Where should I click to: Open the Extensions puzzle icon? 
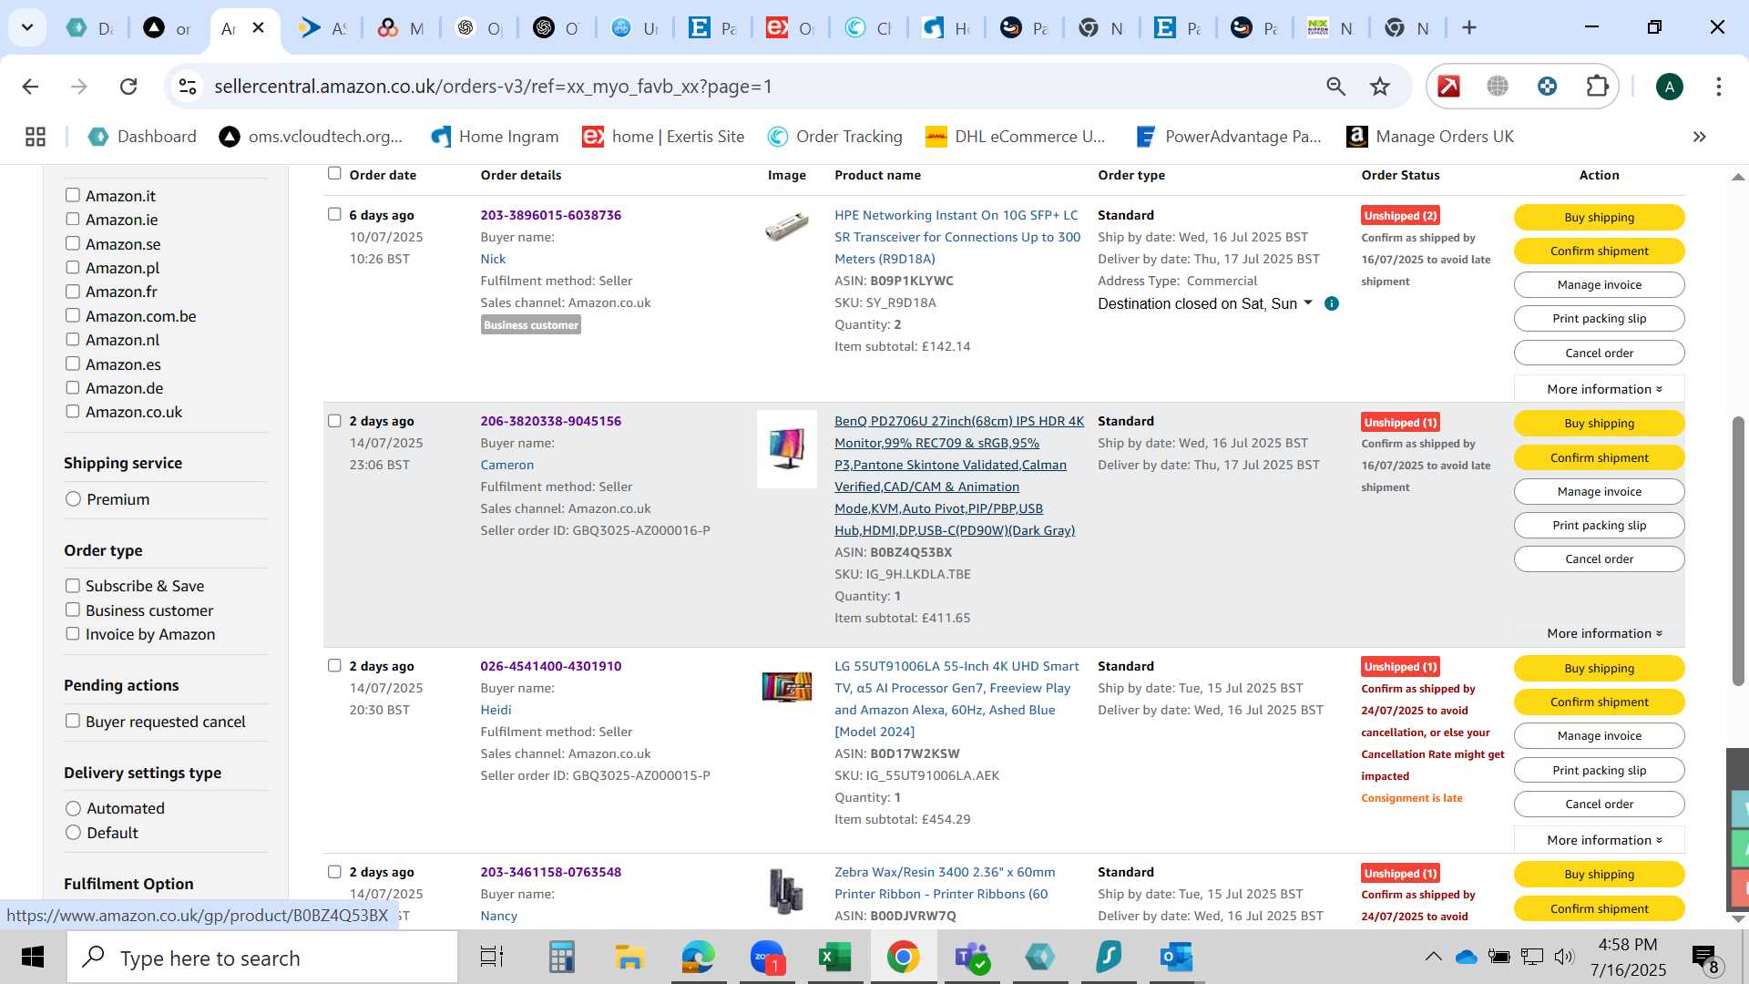coord(1597,87)
